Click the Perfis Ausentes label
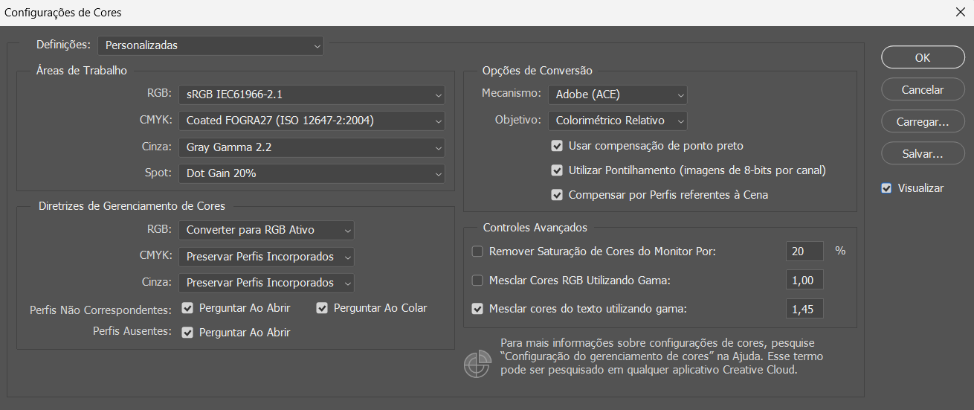Screen dimensions: 974x410 tap(132, 330)
